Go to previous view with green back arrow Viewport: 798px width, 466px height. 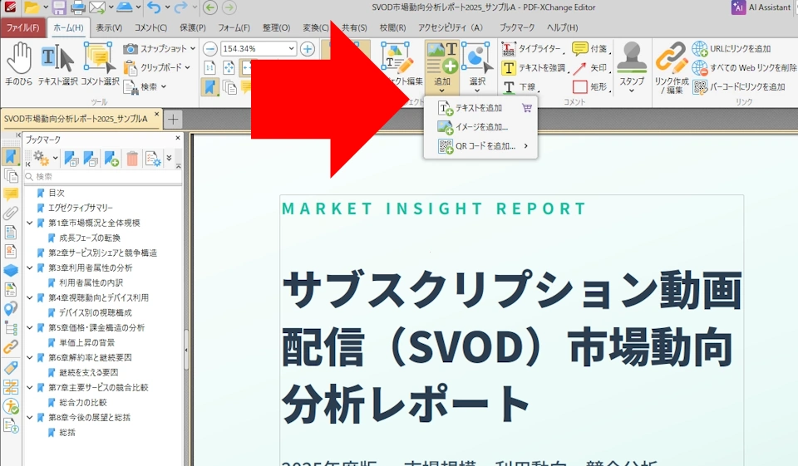[210, 7]
